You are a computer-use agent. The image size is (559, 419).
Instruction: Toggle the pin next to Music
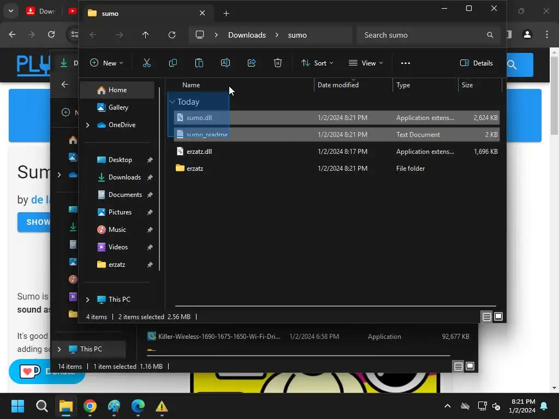(x=150, y=230)
